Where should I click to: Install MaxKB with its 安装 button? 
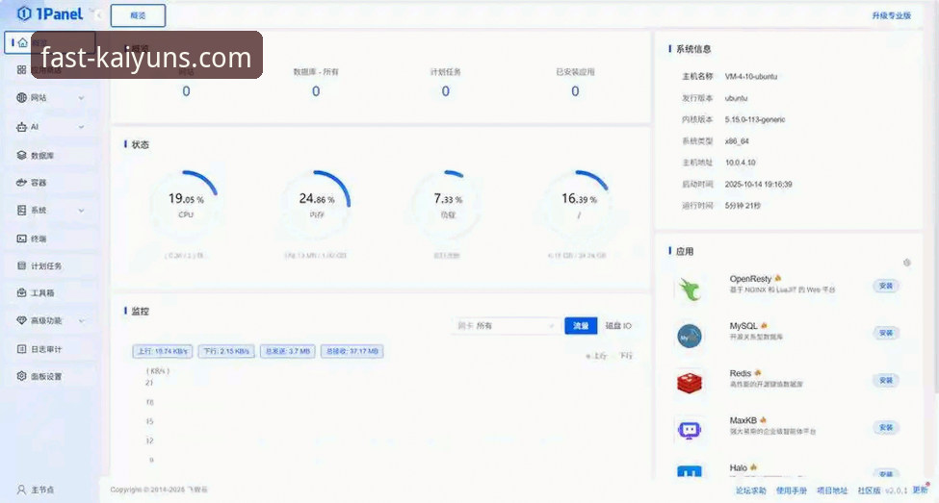[886, 427]
